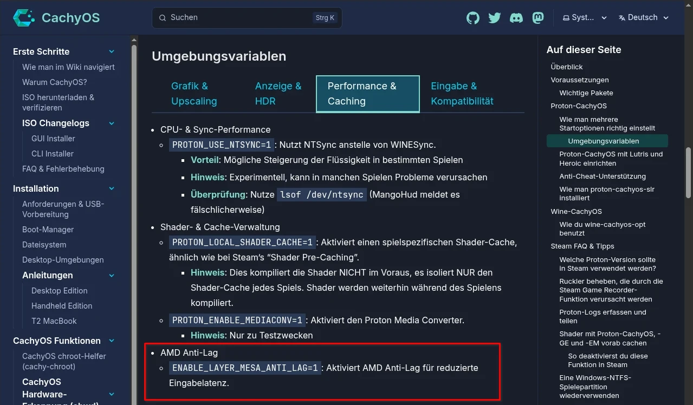Click the PROTON_USE_NTSYNC=1 code text
Image resolution: width=693 pixels, height=405 pixels.
222,145
